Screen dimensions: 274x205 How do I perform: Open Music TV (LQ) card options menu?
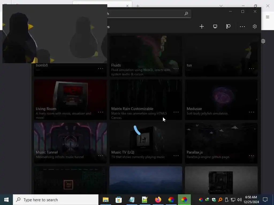tap(176, 156)
